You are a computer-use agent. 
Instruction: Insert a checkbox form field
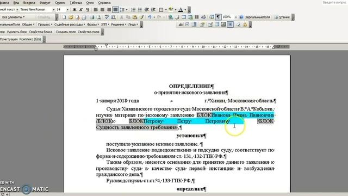[187, 24]
